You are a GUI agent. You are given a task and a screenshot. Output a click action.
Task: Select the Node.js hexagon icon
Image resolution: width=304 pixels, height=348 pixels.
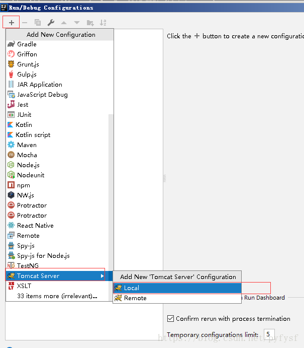point(11,165)
